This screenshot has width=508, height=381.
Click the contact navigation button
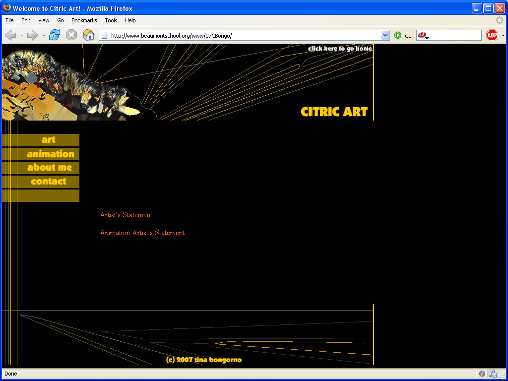pos(41,182)
